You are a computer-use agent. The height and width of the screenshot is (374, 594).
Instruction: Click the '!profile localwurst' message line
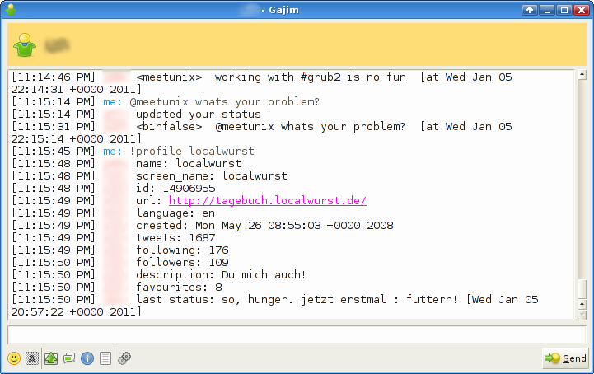tap(191, 152)
